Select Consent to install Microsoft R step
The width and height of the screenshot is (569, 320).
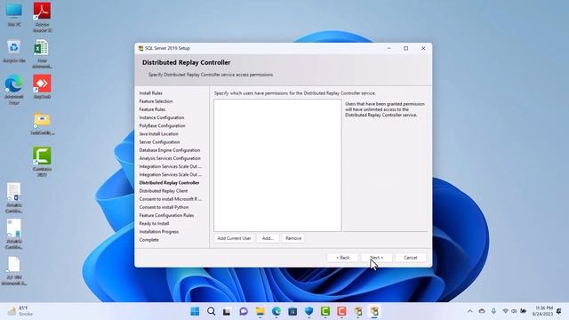tap(170, 199)
